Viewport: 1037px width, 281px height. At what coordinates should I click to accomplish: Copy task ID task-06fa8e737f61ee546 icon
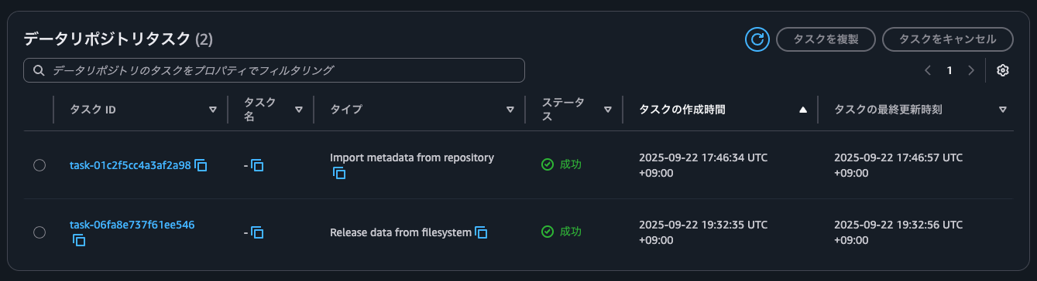pos(78,240)
